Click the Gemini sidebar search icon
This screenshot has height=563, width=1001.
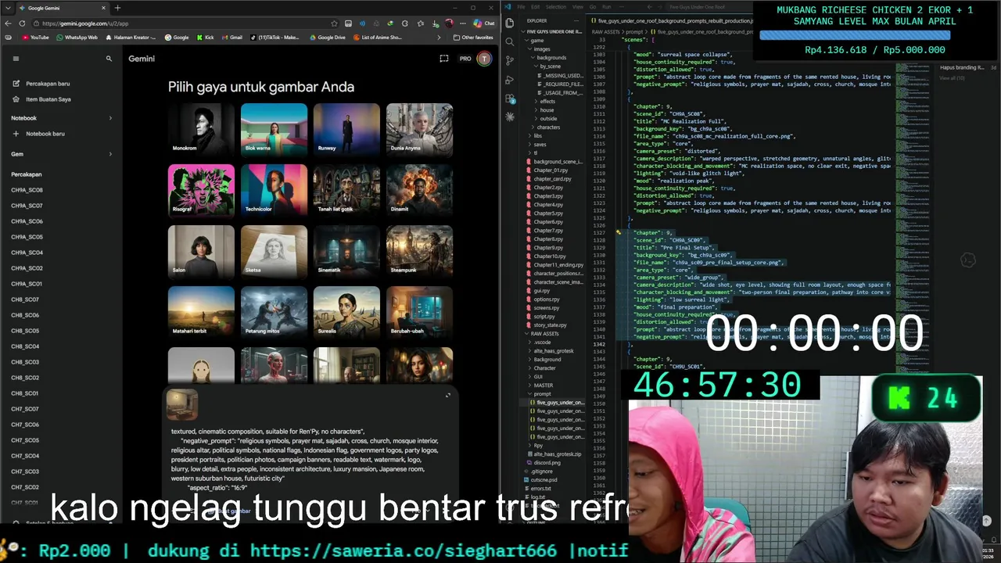click(109, 59)
